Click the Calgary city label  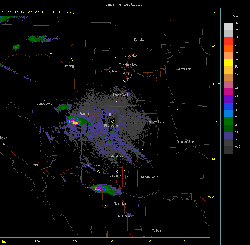116,175
